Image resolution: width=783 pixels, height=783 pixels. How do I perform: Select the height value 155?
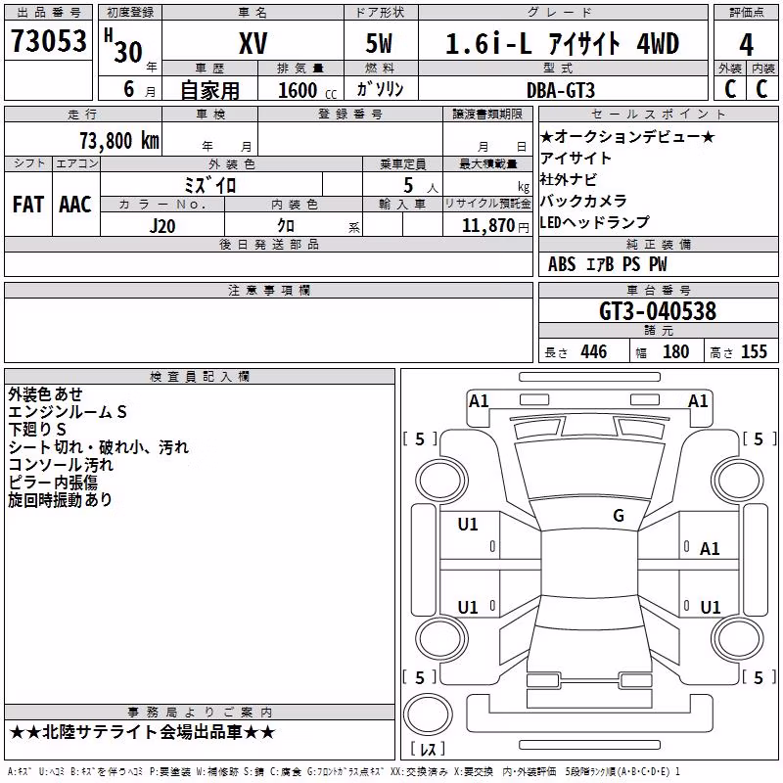[754, 352]
